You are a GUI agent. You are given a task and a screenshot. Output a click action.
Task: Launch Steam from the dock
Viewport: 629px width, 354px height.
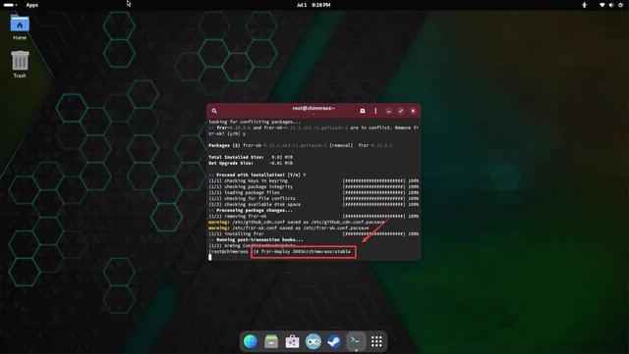[334, 341]
